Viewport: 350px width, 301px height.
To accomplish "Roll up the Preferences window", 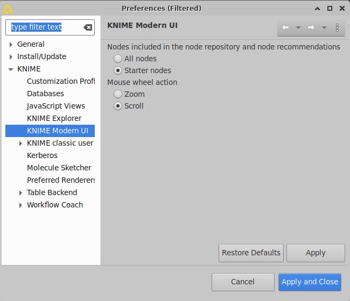I will click(317, 9).
